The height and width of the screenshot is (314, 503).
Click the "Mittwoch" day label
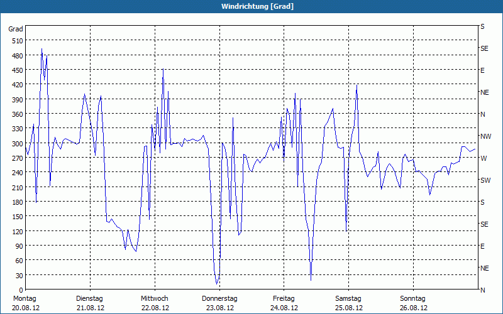pyautogui.click(x=154, y=299)
